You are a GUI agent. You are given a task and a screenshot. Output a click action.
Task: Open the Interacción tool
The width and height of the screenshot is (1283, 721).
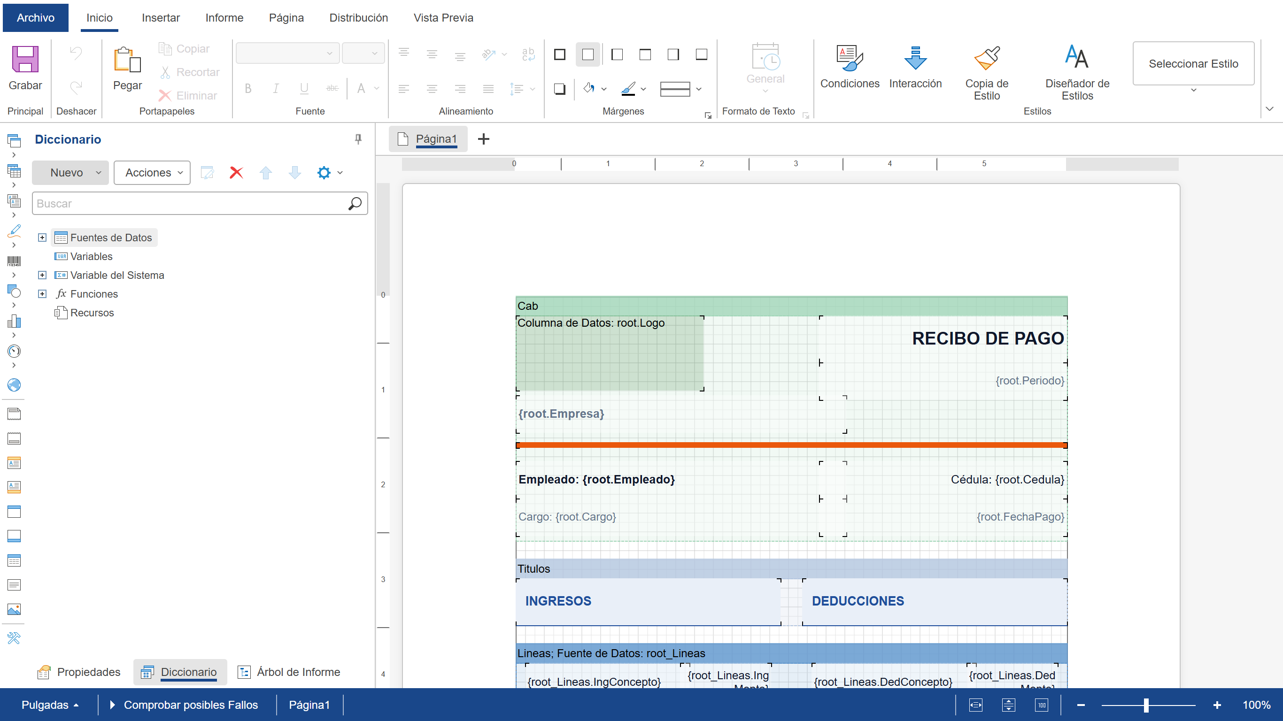click(x=915, y=58)
